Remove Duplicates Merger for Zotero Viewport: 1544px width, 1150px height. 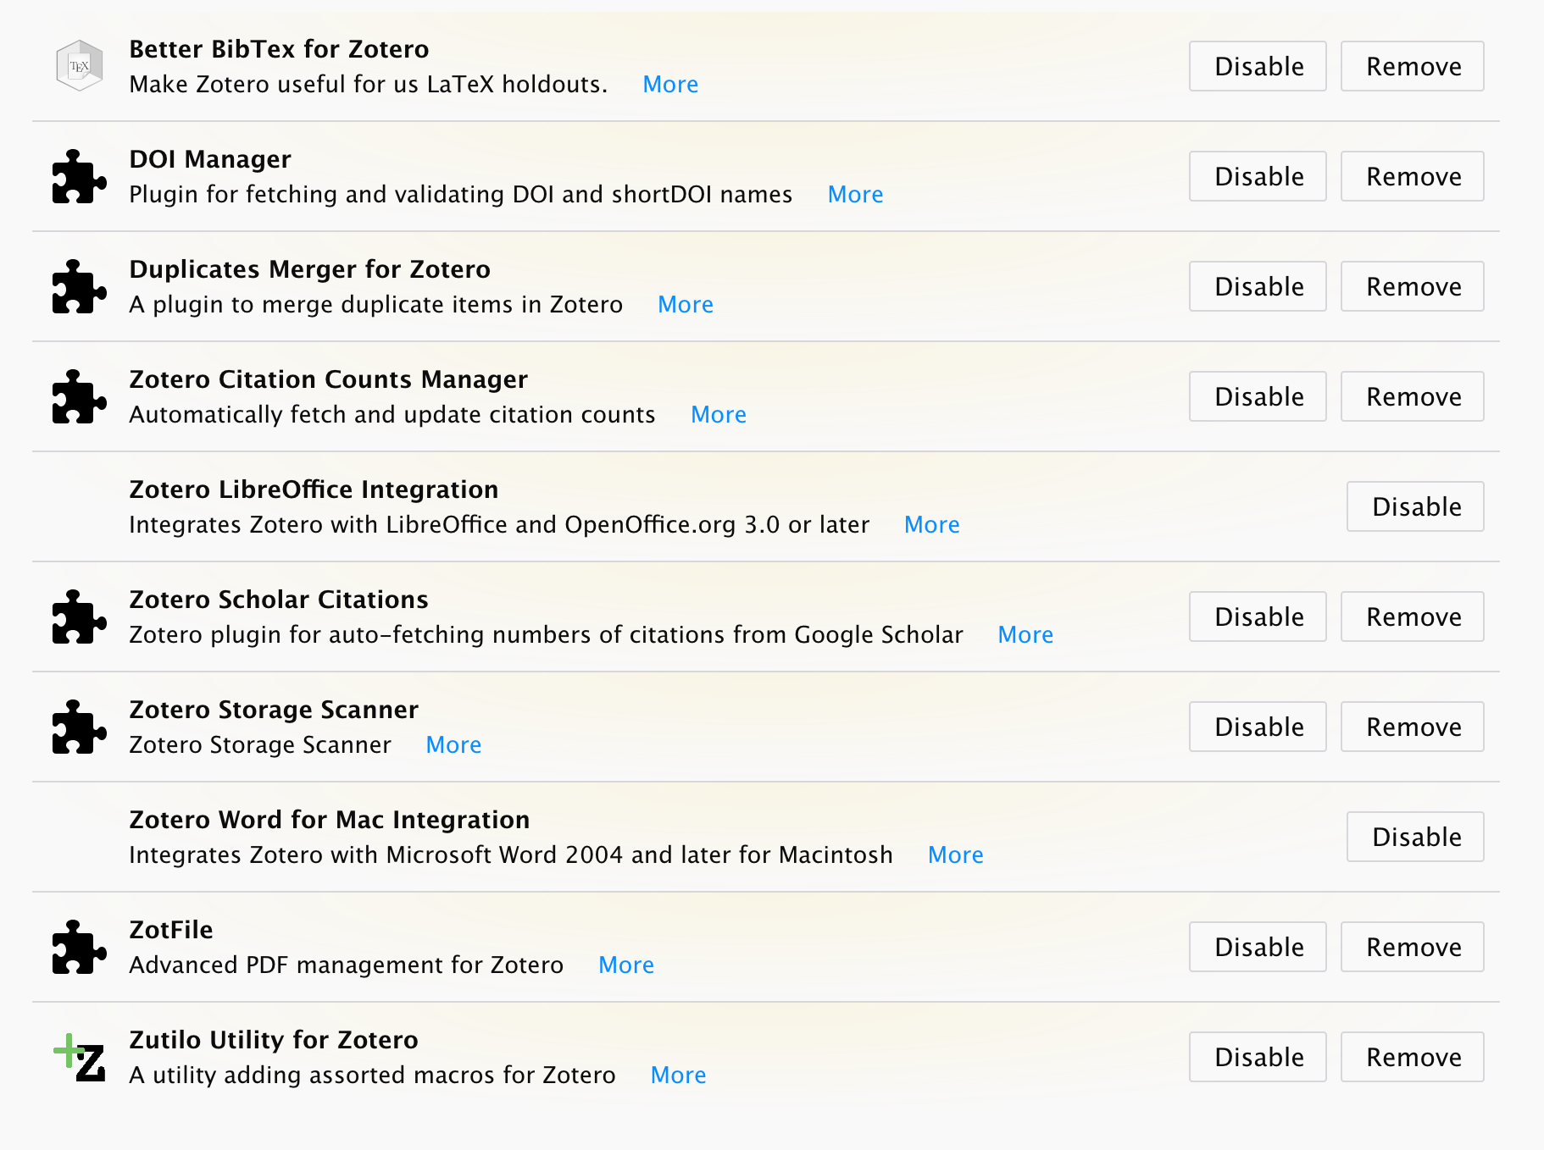click(x=1413, y=286)
